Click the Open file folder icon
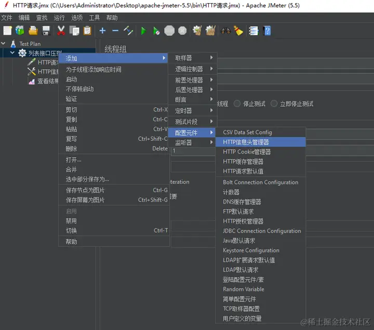 [x=33, y=31]
